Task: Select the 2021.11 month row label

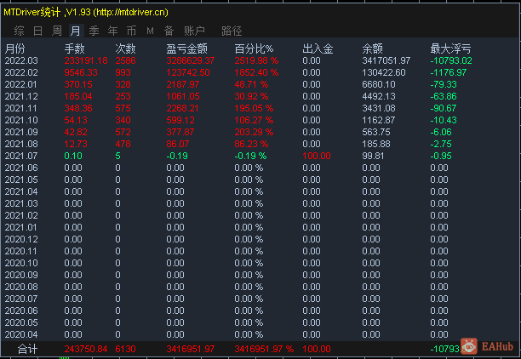Action: point(21,108)
